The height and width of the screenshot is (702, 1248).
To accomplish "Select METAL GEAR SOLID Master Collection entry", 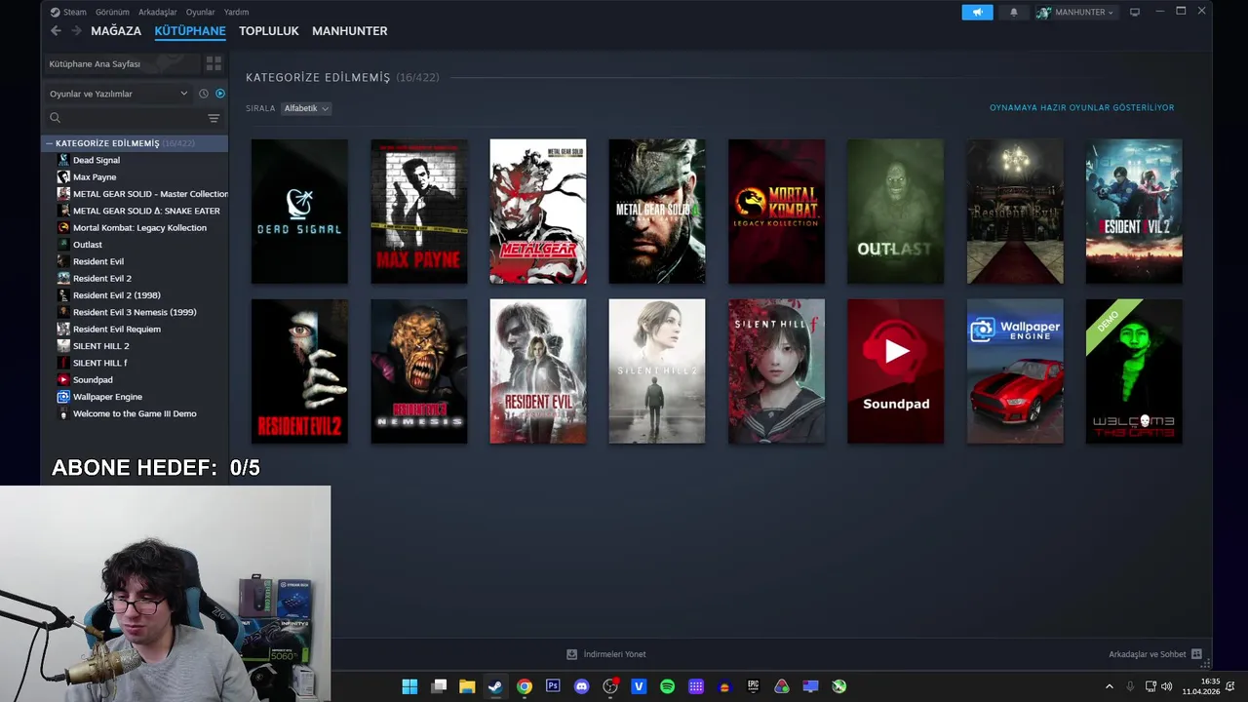I will click(141, 194).
